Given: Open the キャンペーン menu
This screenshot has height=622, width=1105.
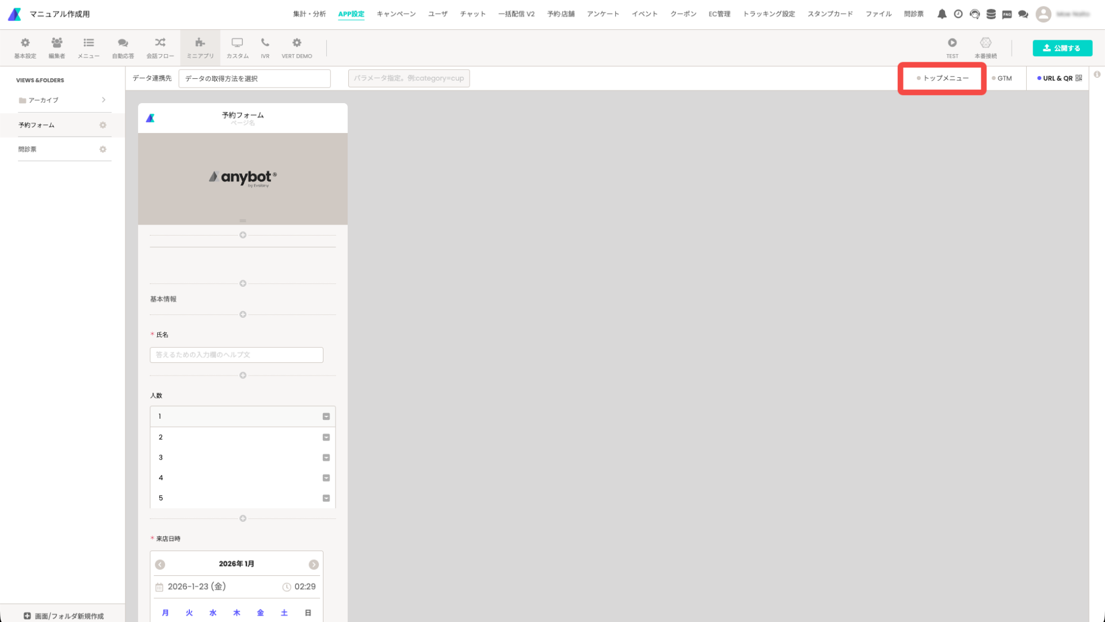Looking at the screenshot, I should (x=396, y=14).
